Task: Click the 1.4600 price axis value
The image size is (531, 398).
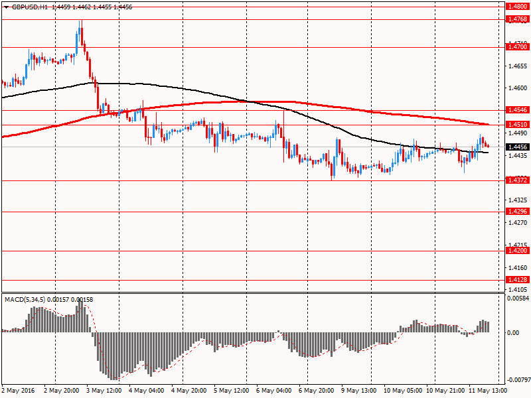Action: coord(518,88)
